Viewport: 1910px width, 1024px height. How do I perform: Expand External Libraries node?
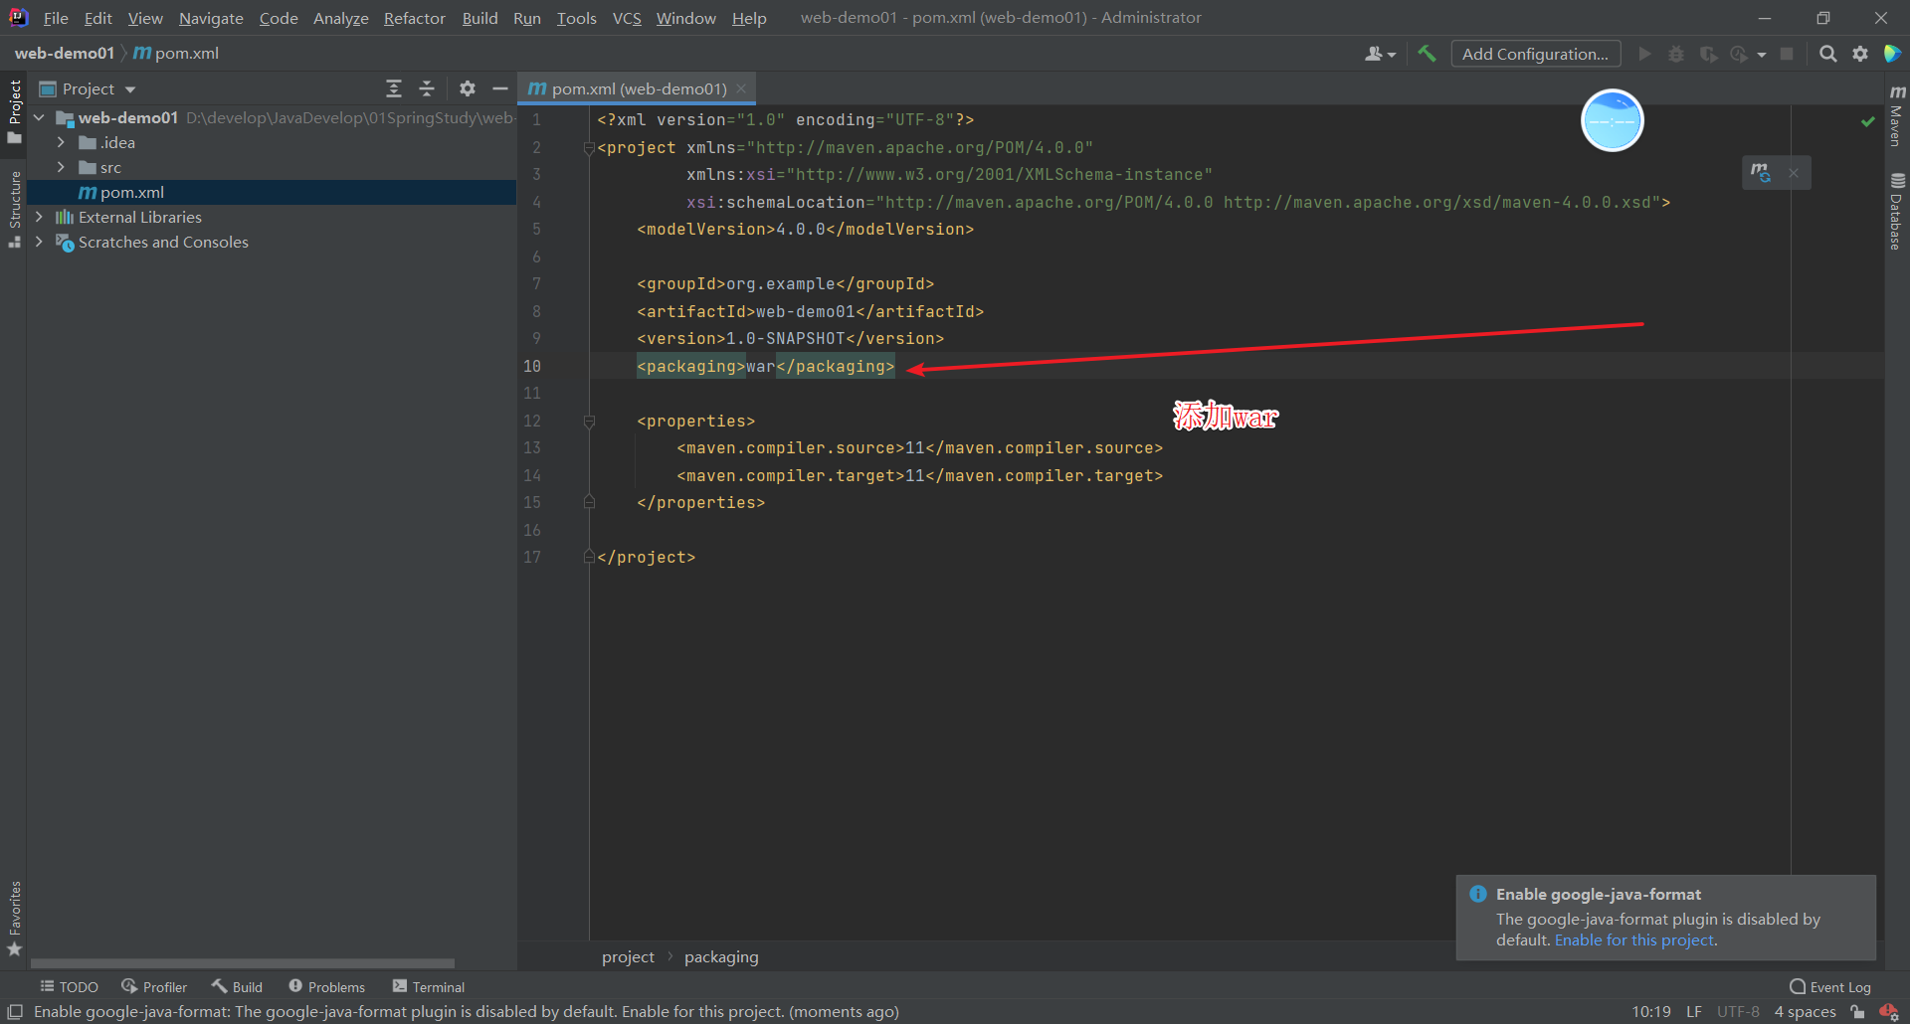pos(39,217)
